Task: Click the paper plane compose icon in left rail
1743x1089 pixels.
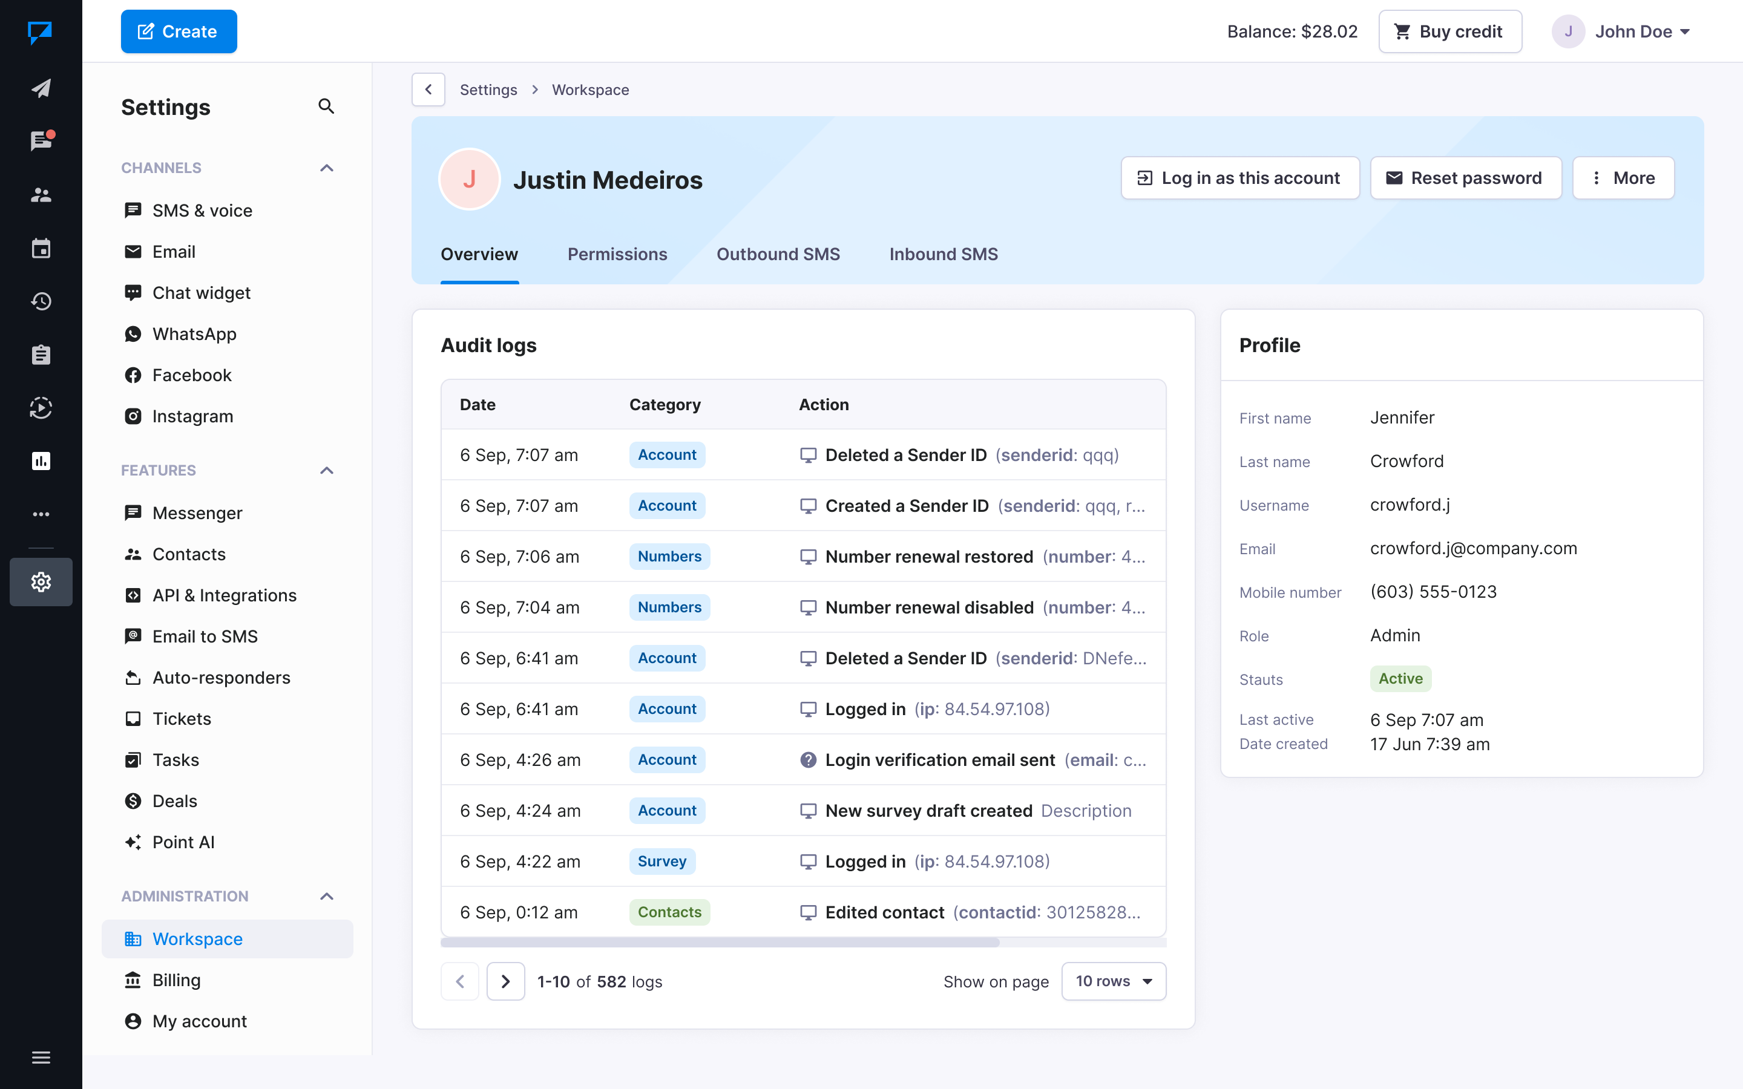Action: [41, 88]
